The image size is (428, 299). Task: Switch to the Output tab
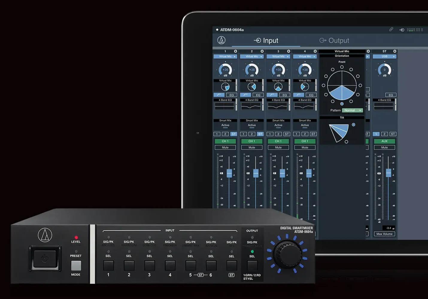pyautogui.click(x=334, y=41)
